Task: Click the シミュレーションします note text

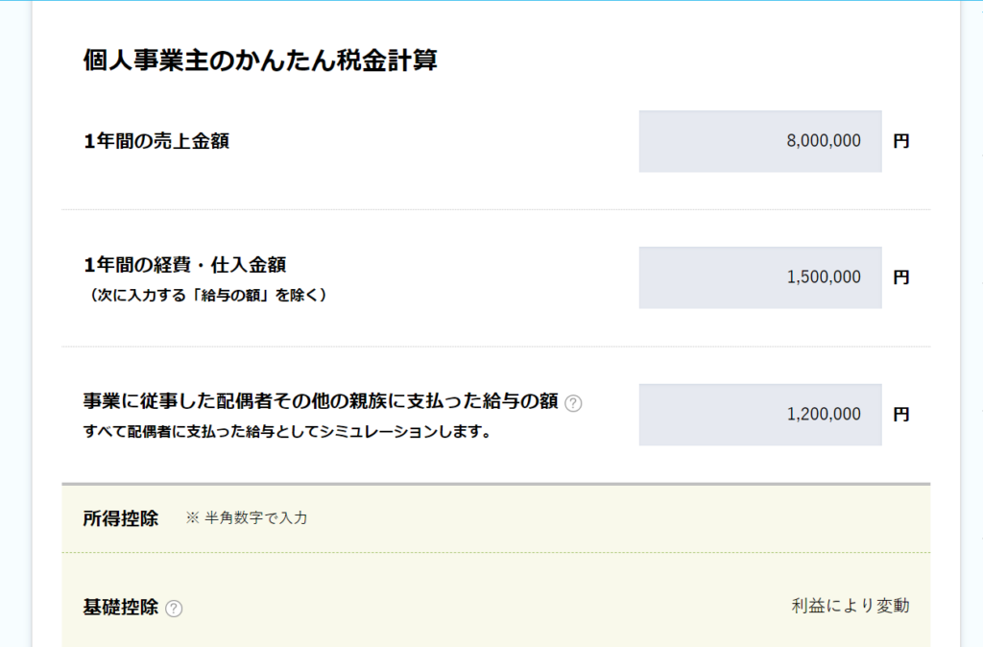Action: click(x=286, y=431)
